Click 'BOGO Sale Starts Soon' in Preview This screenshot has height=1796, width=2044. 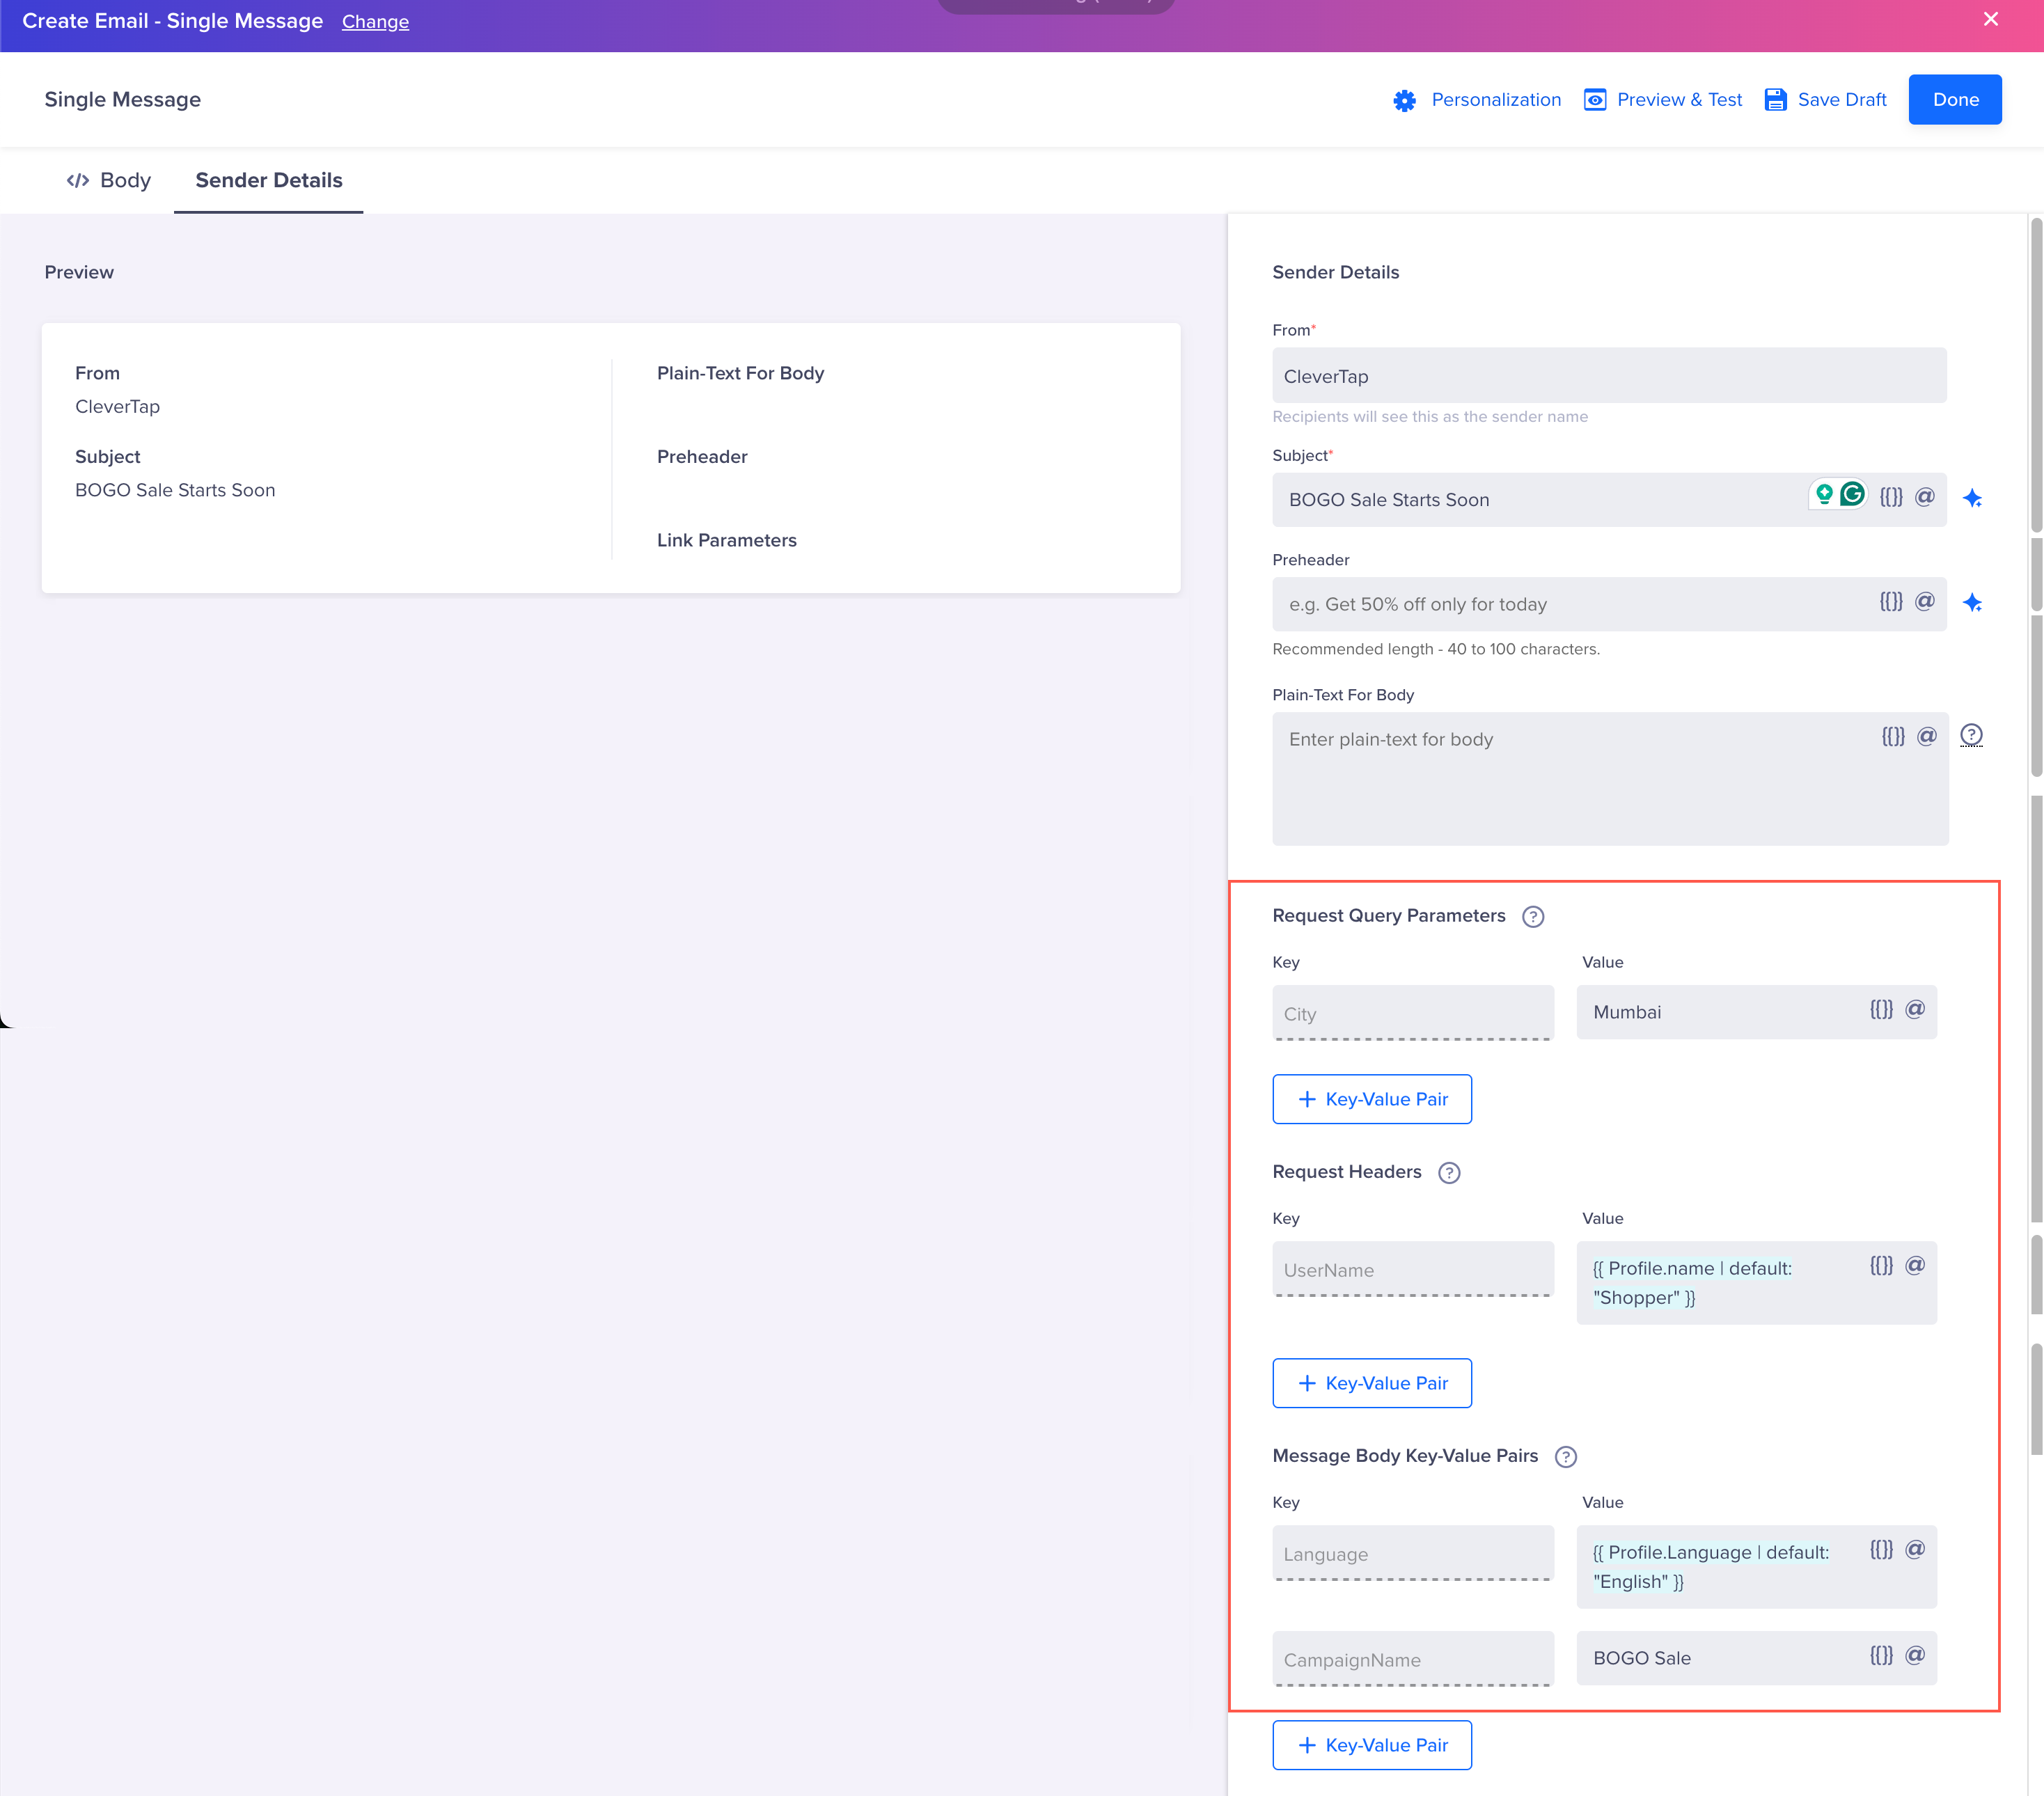pyautogui.click(x=175, y=490)
